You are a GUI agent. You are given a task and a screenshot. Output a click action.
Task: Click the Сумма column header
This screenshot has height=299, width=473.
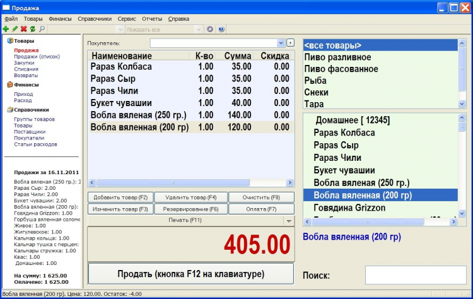point(235,56)
